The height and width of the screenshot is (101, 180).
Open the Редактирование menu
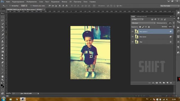pos(18,2)
